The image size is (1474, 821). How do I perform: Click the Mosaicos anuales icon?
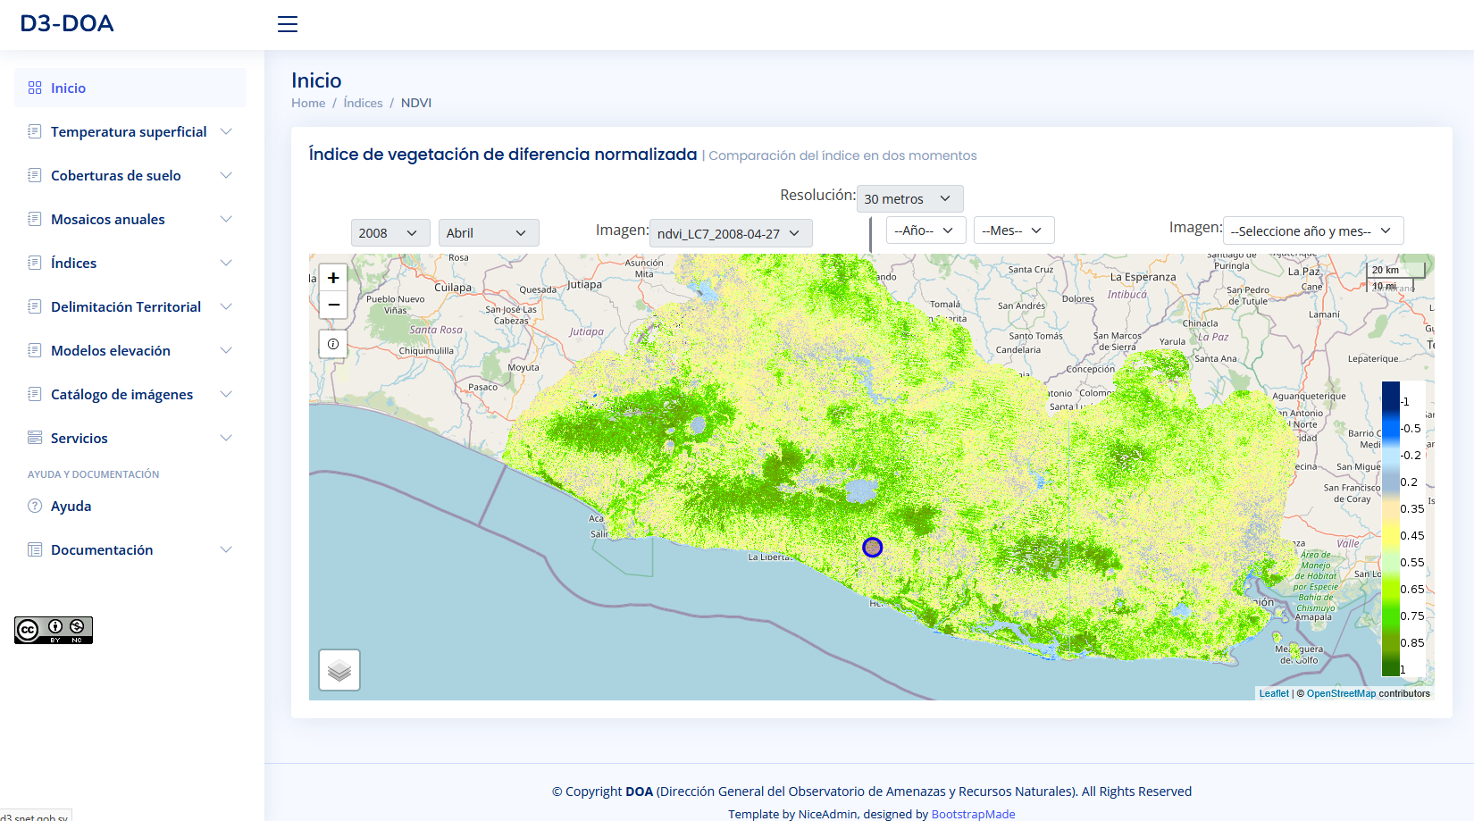35,219
